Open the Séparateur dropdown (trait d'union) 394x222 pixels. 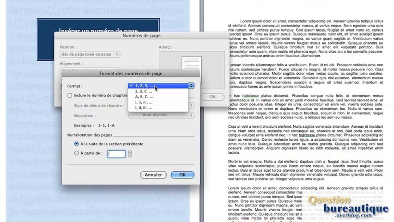pyautogui.click(x=161, y=115)
